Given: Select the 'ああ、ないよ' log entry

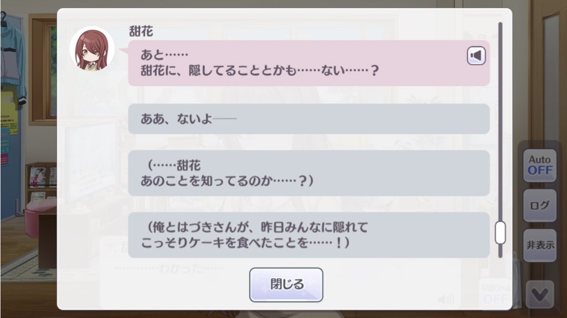Looking at the screenshot, I should pos(308,119).
